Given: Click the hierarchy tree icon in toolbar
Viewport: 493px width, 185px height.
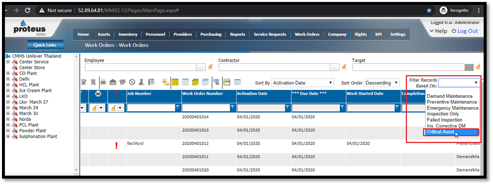Looking at the screenshot, I should 166,83.
